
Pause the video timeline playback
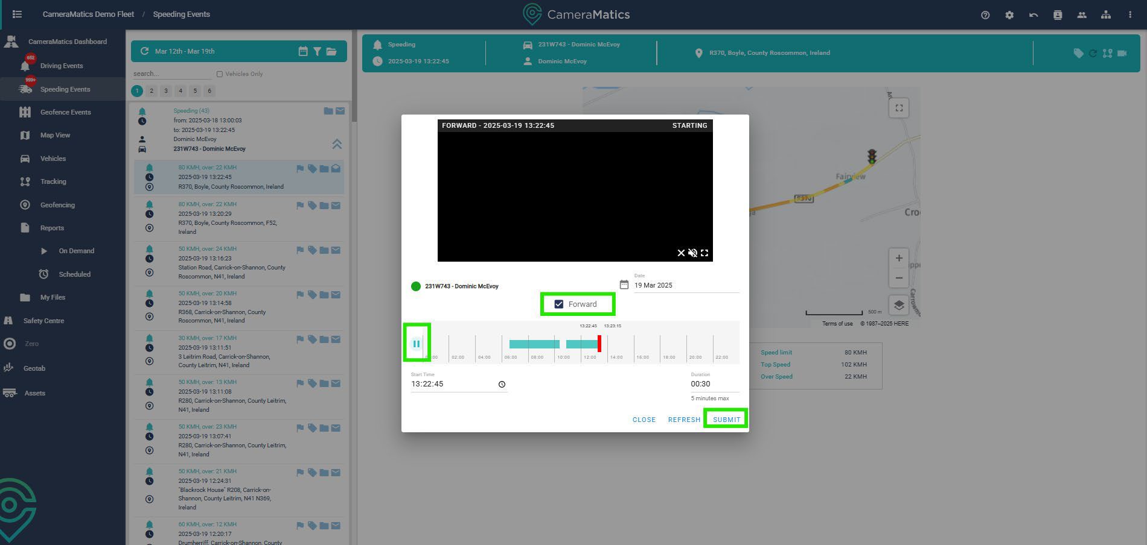[x=416, y=344]
